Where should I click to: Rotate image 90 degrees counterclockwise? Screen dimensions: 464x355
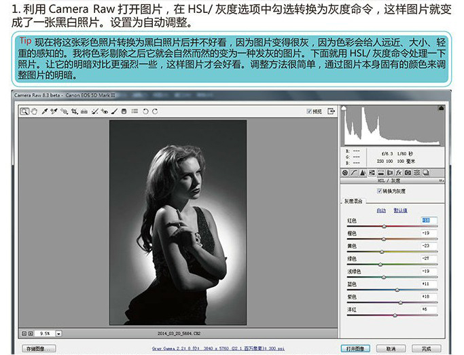(145, 111)
